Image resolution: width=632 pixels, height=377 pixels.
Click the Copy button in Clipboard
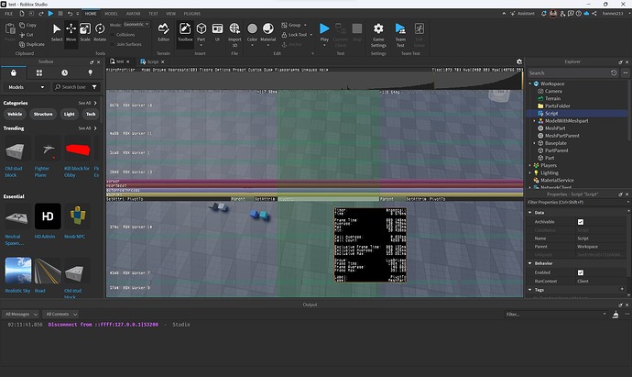(27, 25)
